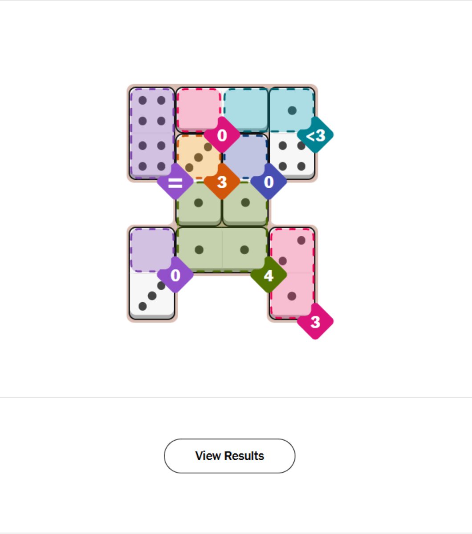Viewport: 472px width, 534px height.
Task: Select the orange cell with three pips
Action: click(x=198, y=157)
